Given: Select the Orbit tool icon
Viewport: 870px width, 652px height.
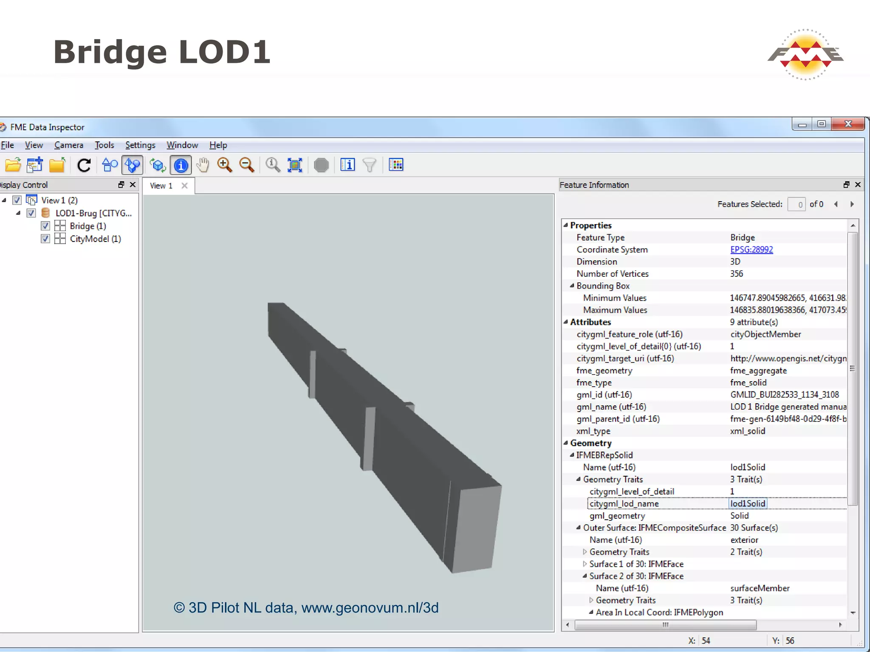Looking at the screenshot, I should [x=158, y=165].
